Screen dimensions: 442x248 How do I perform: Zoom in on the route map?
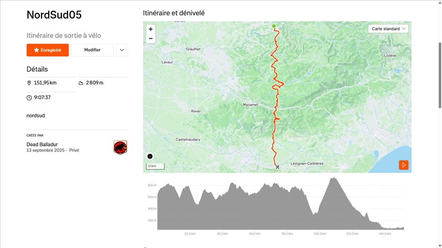pos(151,29)
